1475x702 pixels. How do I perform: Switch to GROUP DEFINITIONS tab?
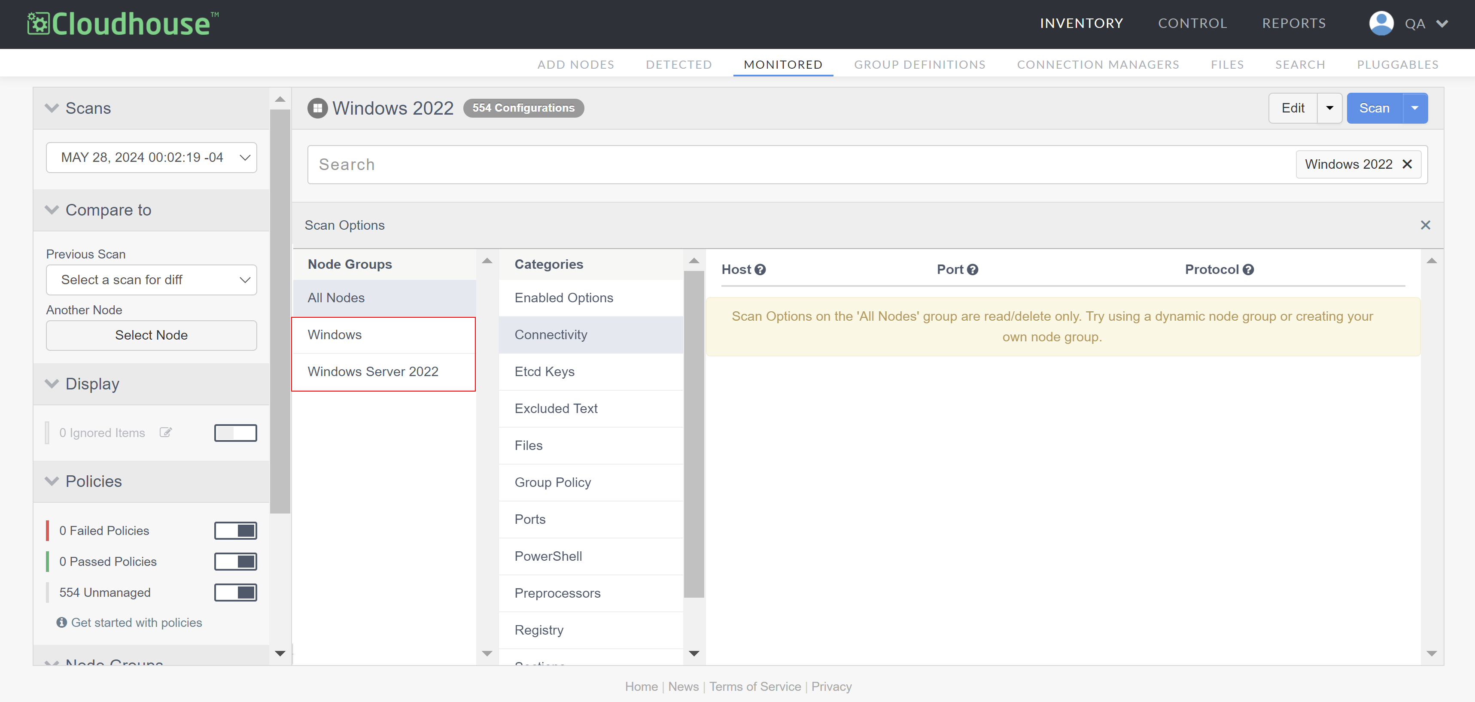click(x=920, y=65)
